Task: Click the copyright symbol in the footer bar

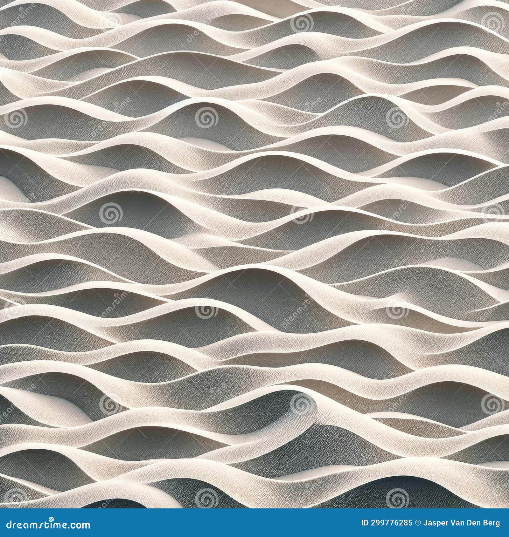Action: coord(417,523)
